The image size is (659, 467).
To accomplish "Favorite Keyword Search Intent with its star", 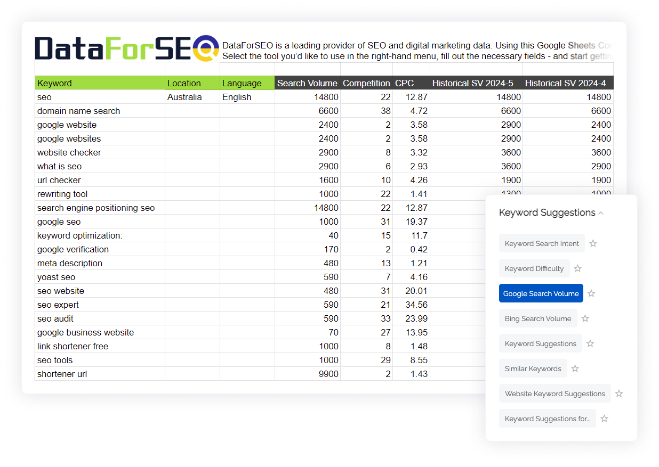I will tap(593, 243).
